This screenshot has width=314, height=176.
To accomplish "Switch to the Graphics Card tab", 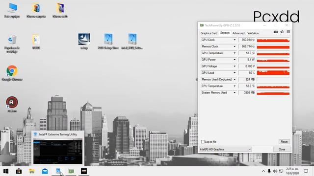I will coord(209,33).
